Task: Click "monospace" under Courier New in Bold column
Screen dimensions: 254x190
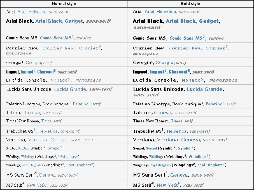Action: (145, 53)
